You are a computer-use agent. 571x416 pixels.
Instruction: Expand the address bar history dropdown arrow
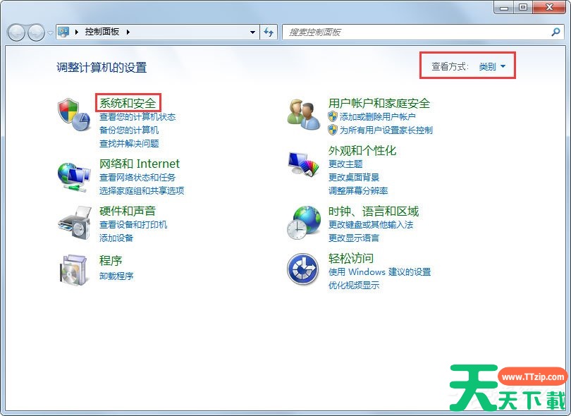252,32
